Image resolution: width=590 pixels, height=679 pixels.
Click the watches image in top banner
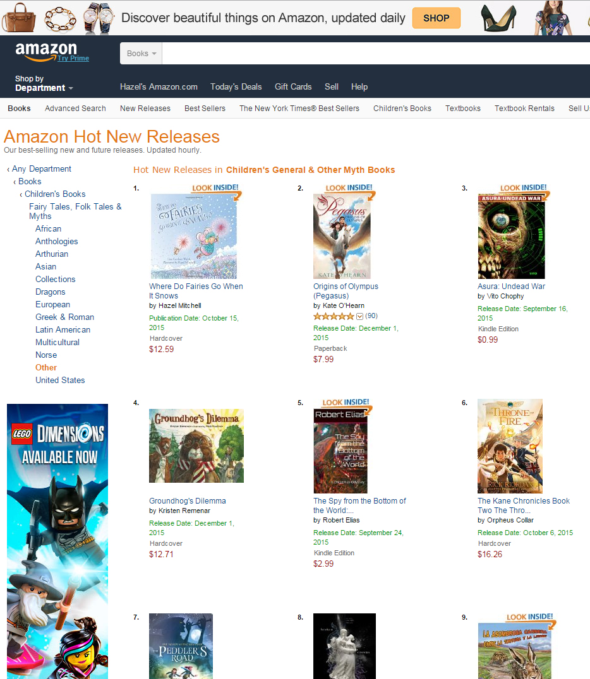click(99, 18)
